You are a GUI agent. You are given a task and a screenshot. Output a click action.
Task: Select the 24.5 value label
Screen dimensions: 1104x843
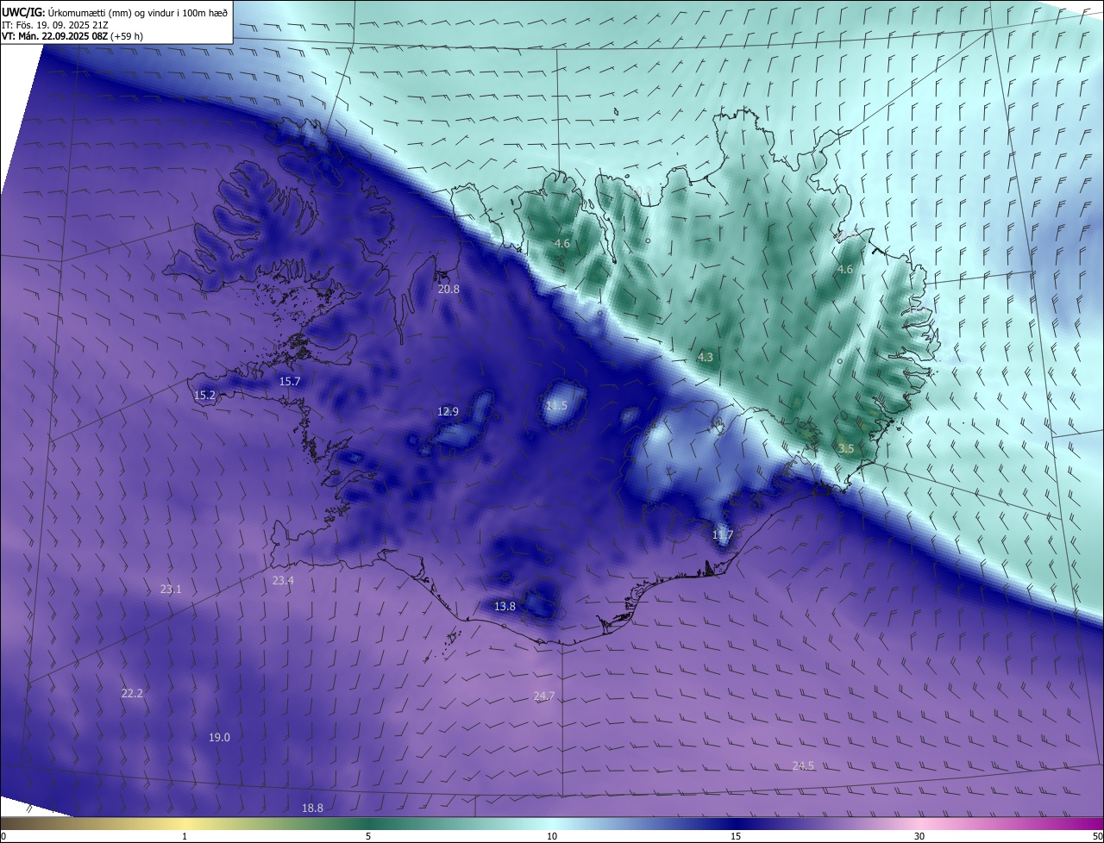click(803, 766)
